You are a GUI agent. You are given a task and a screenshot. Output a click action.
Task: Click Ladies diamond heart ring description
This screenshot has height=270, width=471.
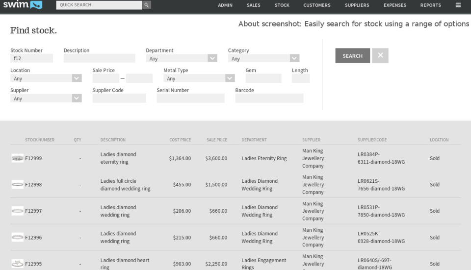(125, 264)
